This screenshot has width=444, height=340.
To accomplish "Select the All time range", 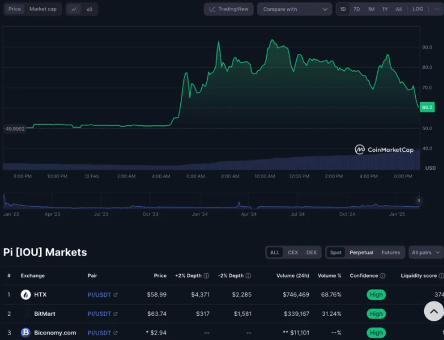I will tap(399, 10).
